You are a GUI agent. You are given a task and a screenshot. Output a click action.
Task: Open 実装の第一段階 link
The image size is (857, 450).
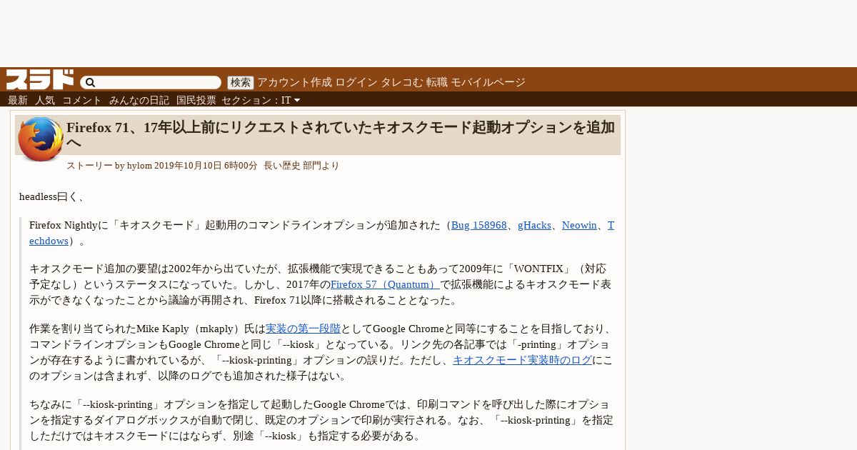[x=303, y=329]
